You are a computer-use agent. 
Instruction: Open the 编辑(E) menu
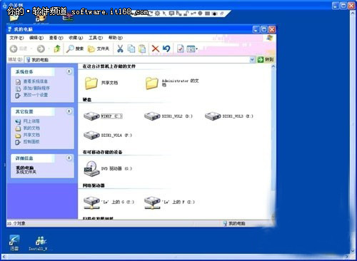pyautogui.click(x=36, y=38)
